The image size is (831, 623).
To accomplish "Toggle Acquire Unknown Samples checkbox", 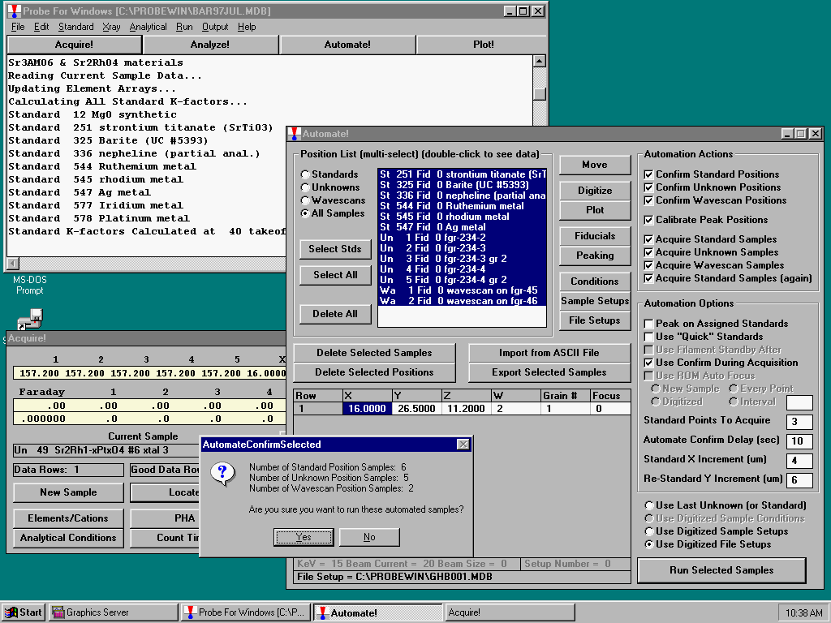I will coord(648,253).
